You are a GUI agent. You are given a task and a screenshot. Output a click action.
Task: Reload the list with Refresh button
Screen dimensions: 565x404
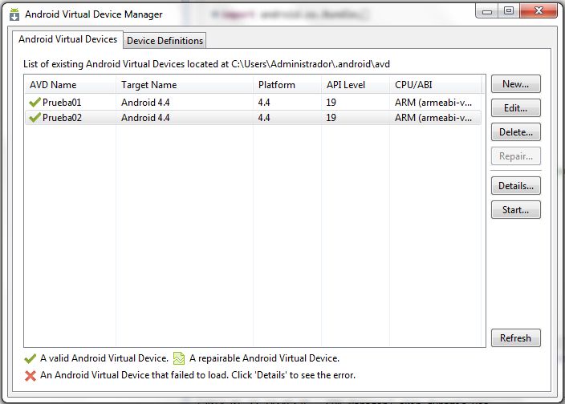tap(515, 337)
